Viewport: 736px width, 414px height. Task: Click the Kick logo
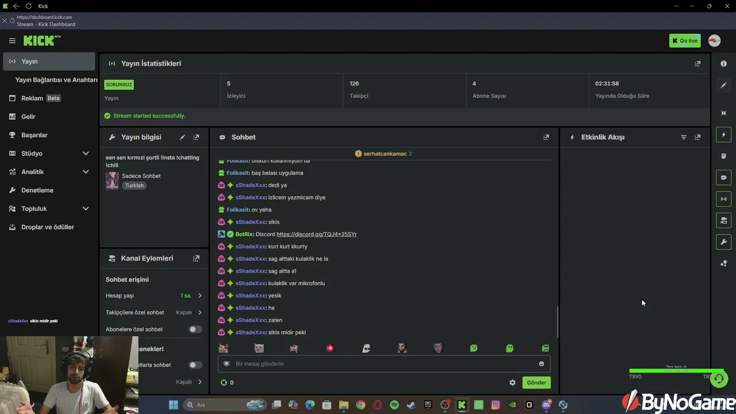pos(42,40)
